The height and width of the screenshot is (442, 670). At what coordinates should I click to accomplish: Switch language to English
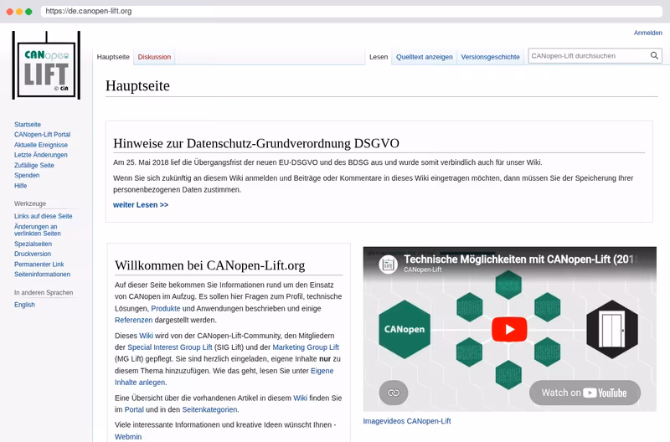click(x=24, y=305)
